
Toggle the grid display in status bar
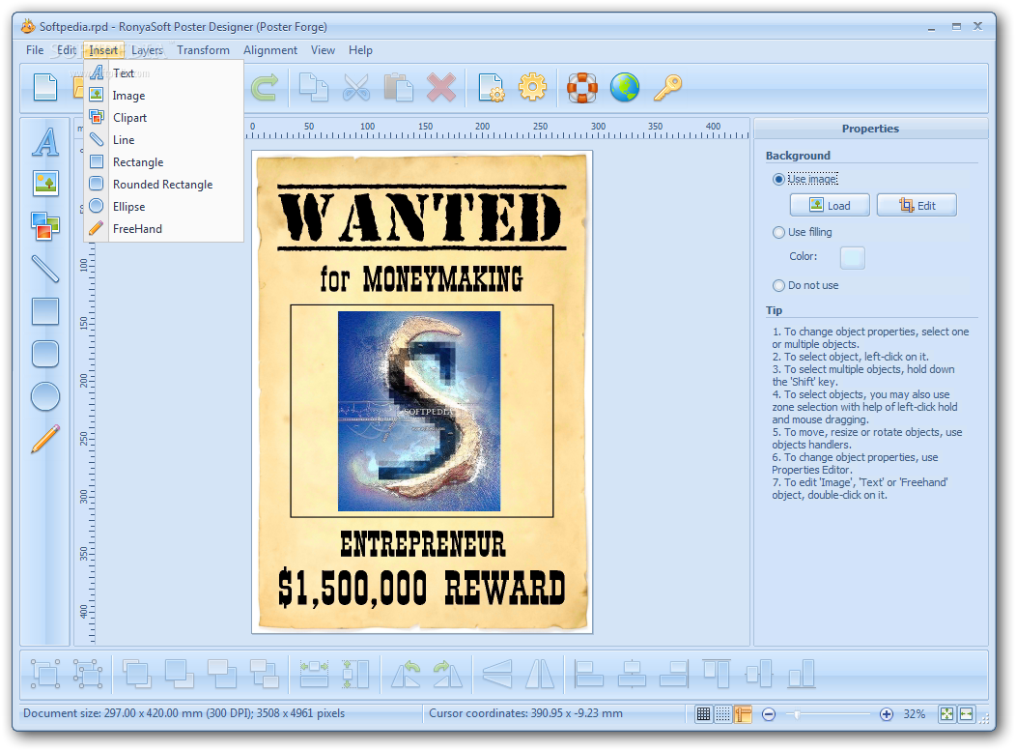pos(703,714)
